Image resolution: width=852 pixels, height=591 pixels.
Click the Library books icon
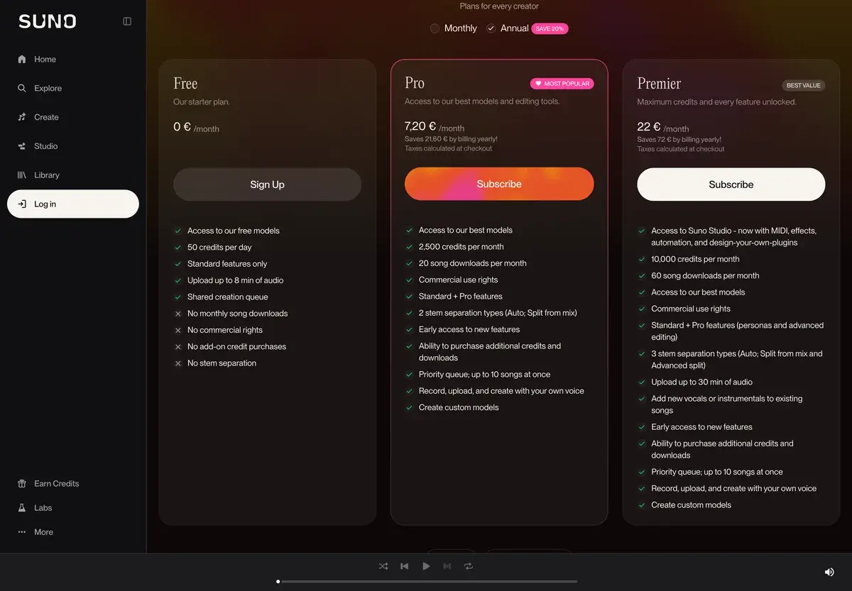click(21, 175)
